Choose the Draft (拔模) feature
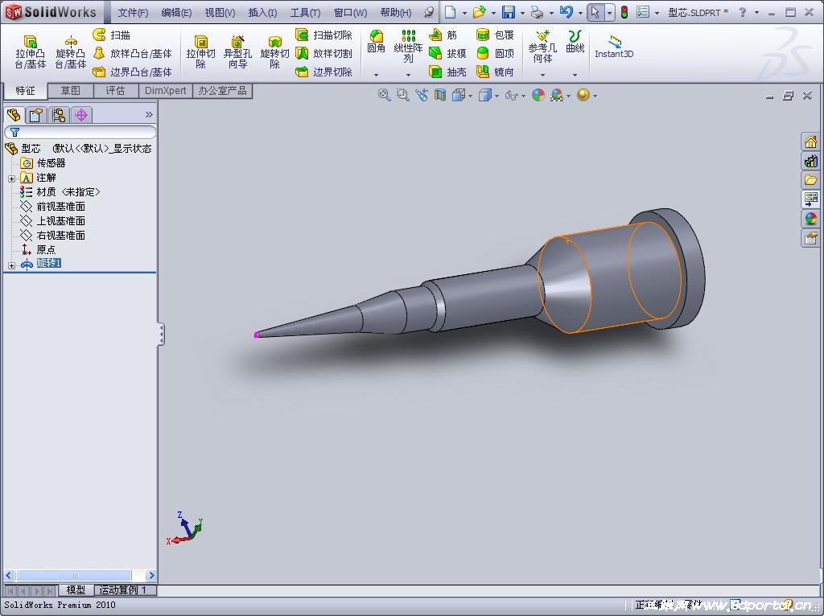The height and width of the screenshot is (616, 824). tap(447, 53)
